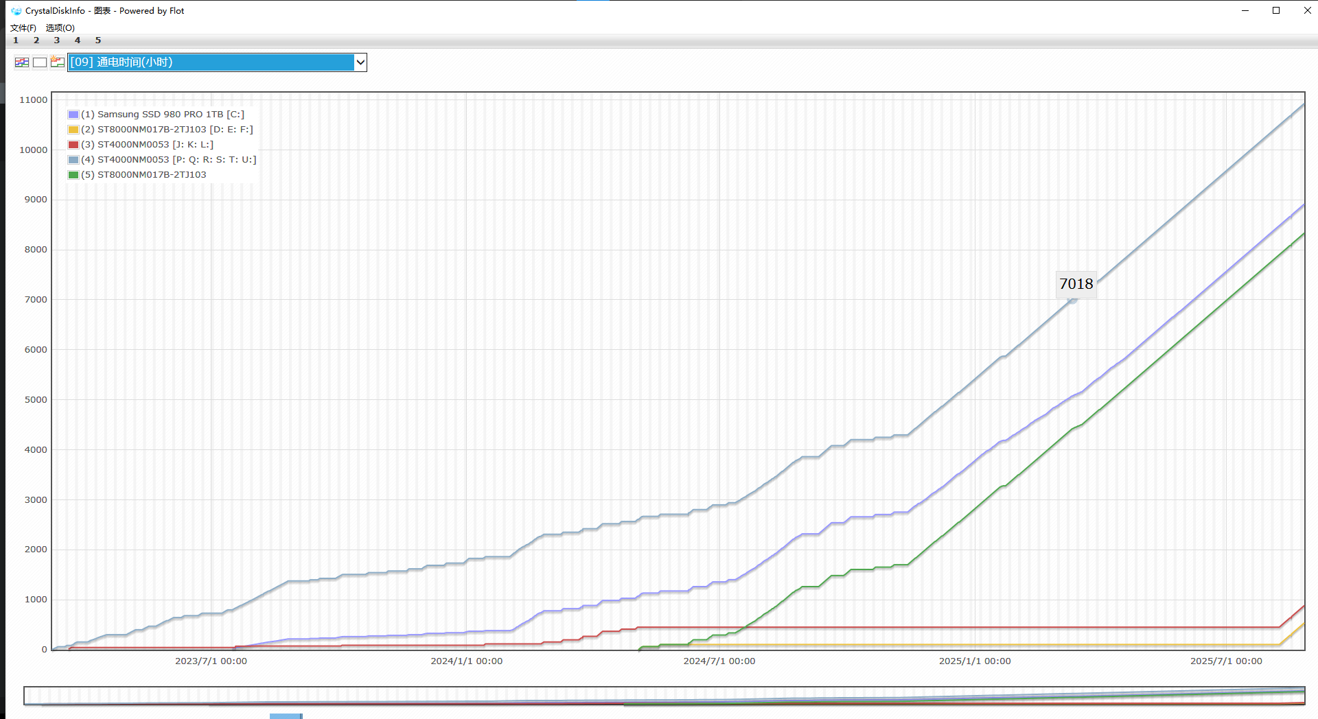Click the purple Samsung SSD legend swatch

[x=73, y=115]
